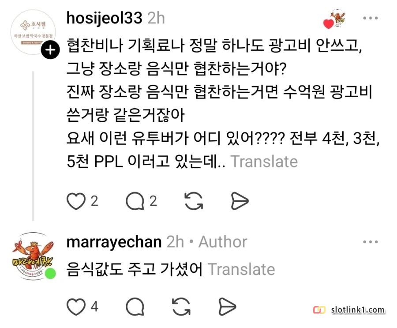
Task: Repost marrayechan's reply
Action: point(181,307)
